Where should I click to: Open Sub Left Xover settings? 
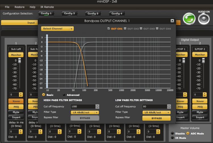pos(16,101)
